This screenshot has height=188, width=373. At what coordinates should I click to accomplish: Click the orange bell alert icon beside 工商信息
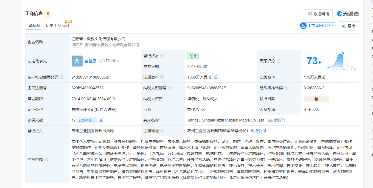tap(48, 14)
